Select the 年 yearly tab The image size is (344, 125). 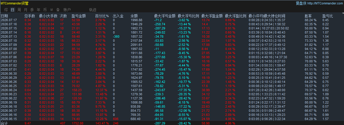click(38, 10)
